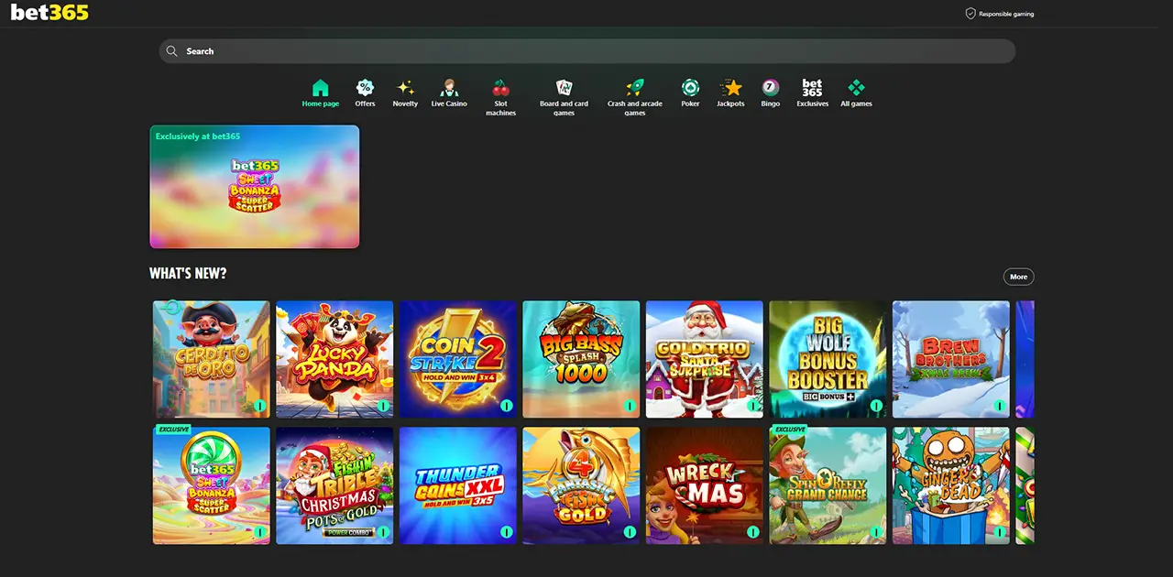
Task: Select the Novelty sparkle icon
Action: 405,89
